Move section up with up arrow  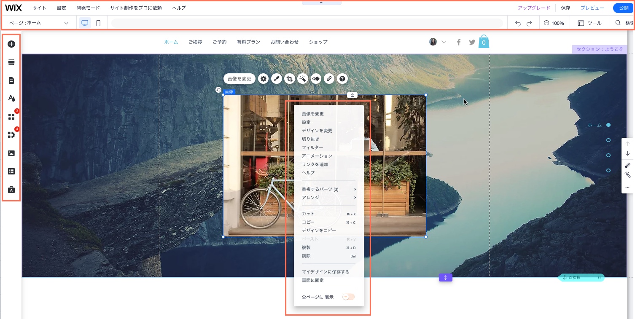point(627,144)
